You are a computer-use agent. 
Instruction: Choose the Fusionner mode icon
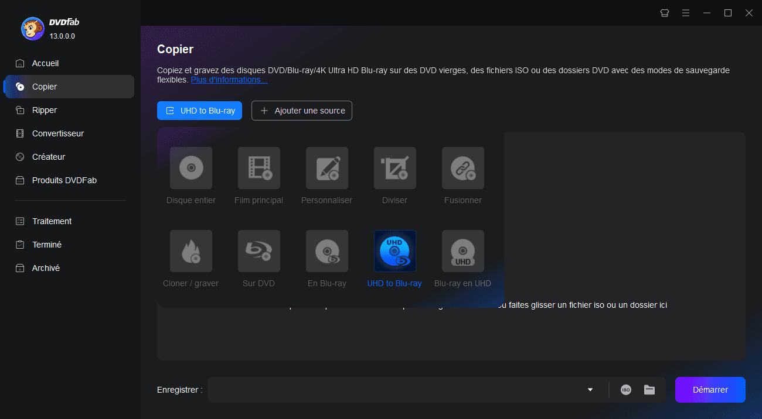[x=463, y=168]
